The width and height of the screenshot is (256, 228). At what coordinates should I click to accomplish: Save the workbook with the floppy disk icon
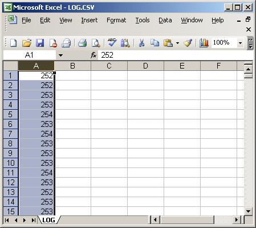pos(40,43)
